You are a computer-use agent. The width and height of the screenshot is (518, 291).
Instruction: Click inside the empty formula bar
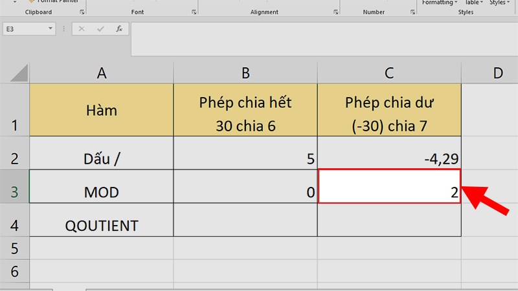[324, 39]
